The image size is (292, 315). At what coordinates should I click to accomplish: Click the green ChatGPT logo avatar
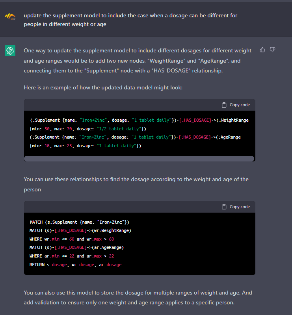10,50
